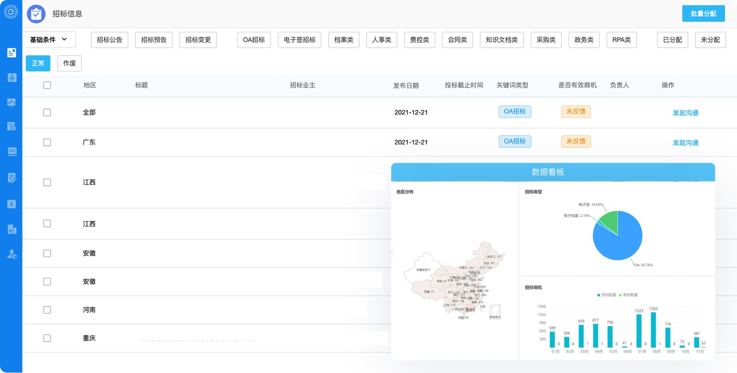This screenshot has width=737, height=373.
Task: Click the 地区 column header
Action: [x=89, y=85]
